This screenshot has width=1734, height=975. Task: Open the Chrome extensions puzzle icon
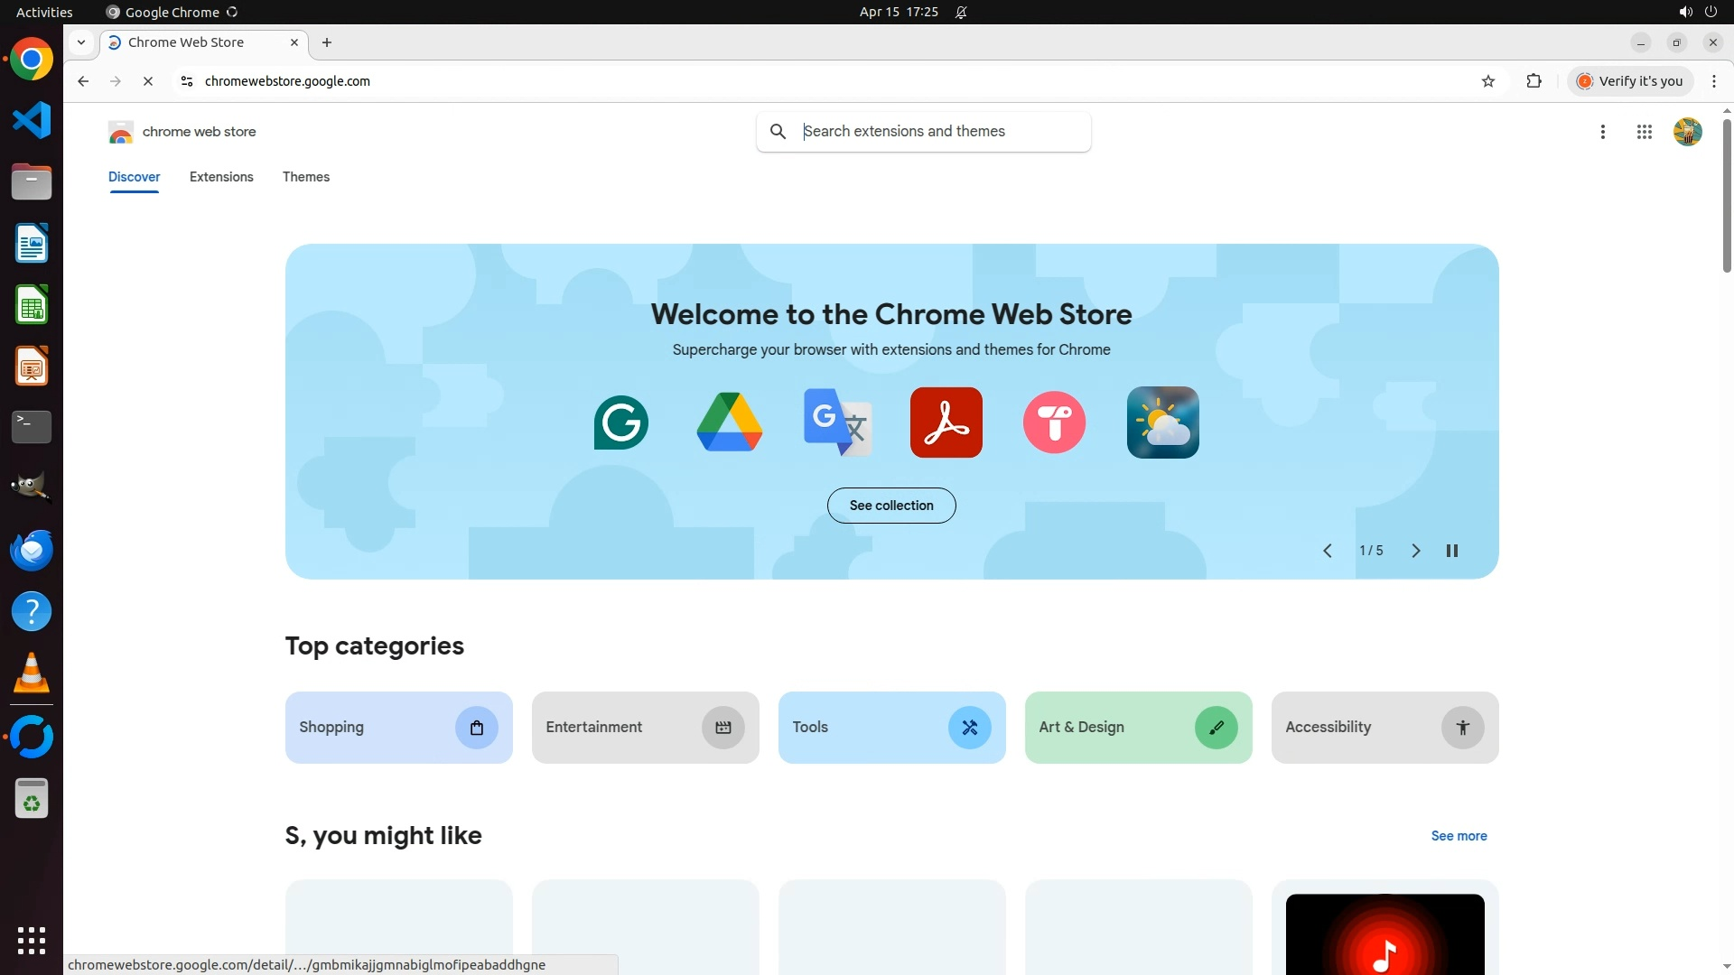(1534, 81)
